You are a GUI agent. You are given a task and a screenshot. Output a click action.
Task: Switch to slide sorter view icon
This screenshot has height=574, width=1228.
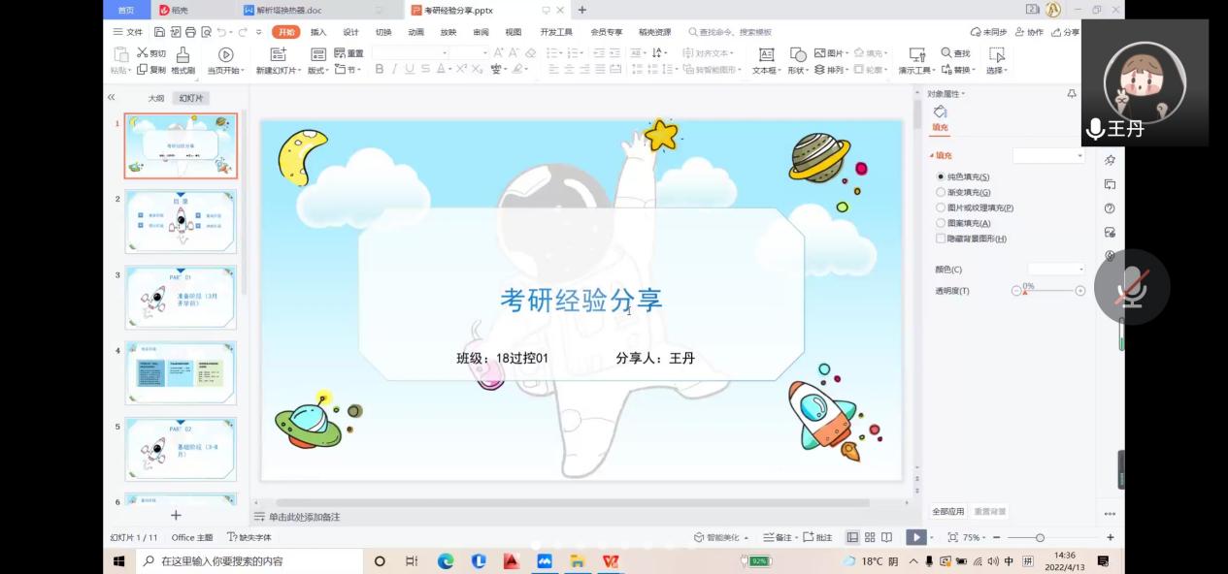[x=870, y=537]
